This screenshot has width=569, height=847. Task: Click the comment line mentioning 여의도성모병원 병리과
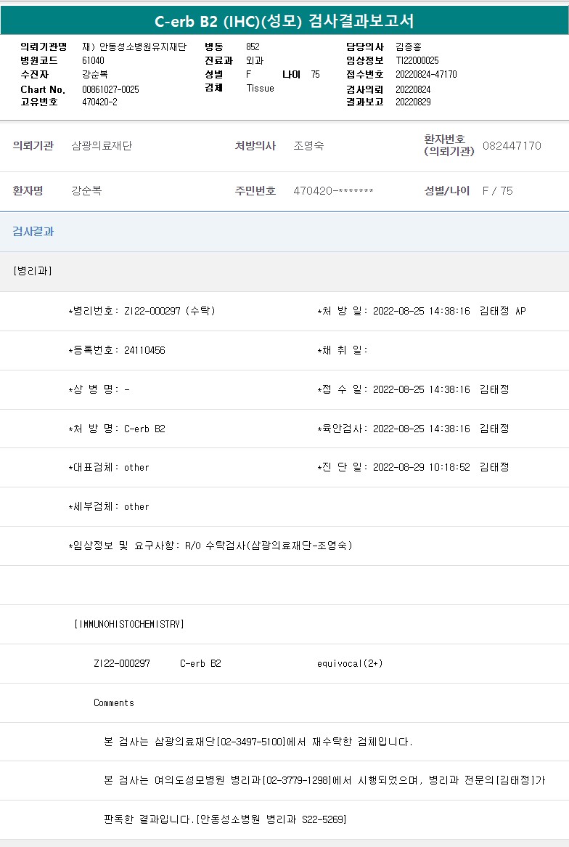click(324, 781)
